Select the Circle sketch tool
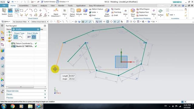Screen dimensions: 194x109 pyautogui.click(x=36, y=11)
